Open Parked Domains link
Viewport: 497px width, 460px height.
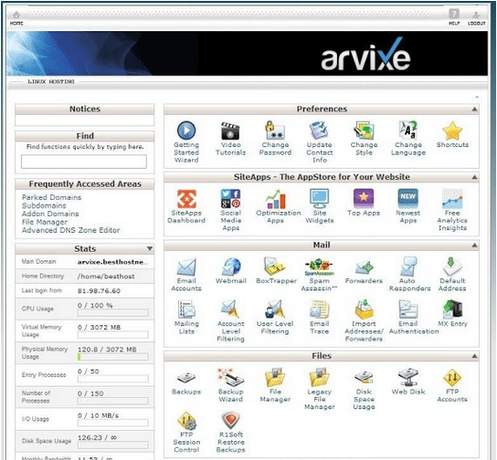pyautogui.click(x=52, y=197)
